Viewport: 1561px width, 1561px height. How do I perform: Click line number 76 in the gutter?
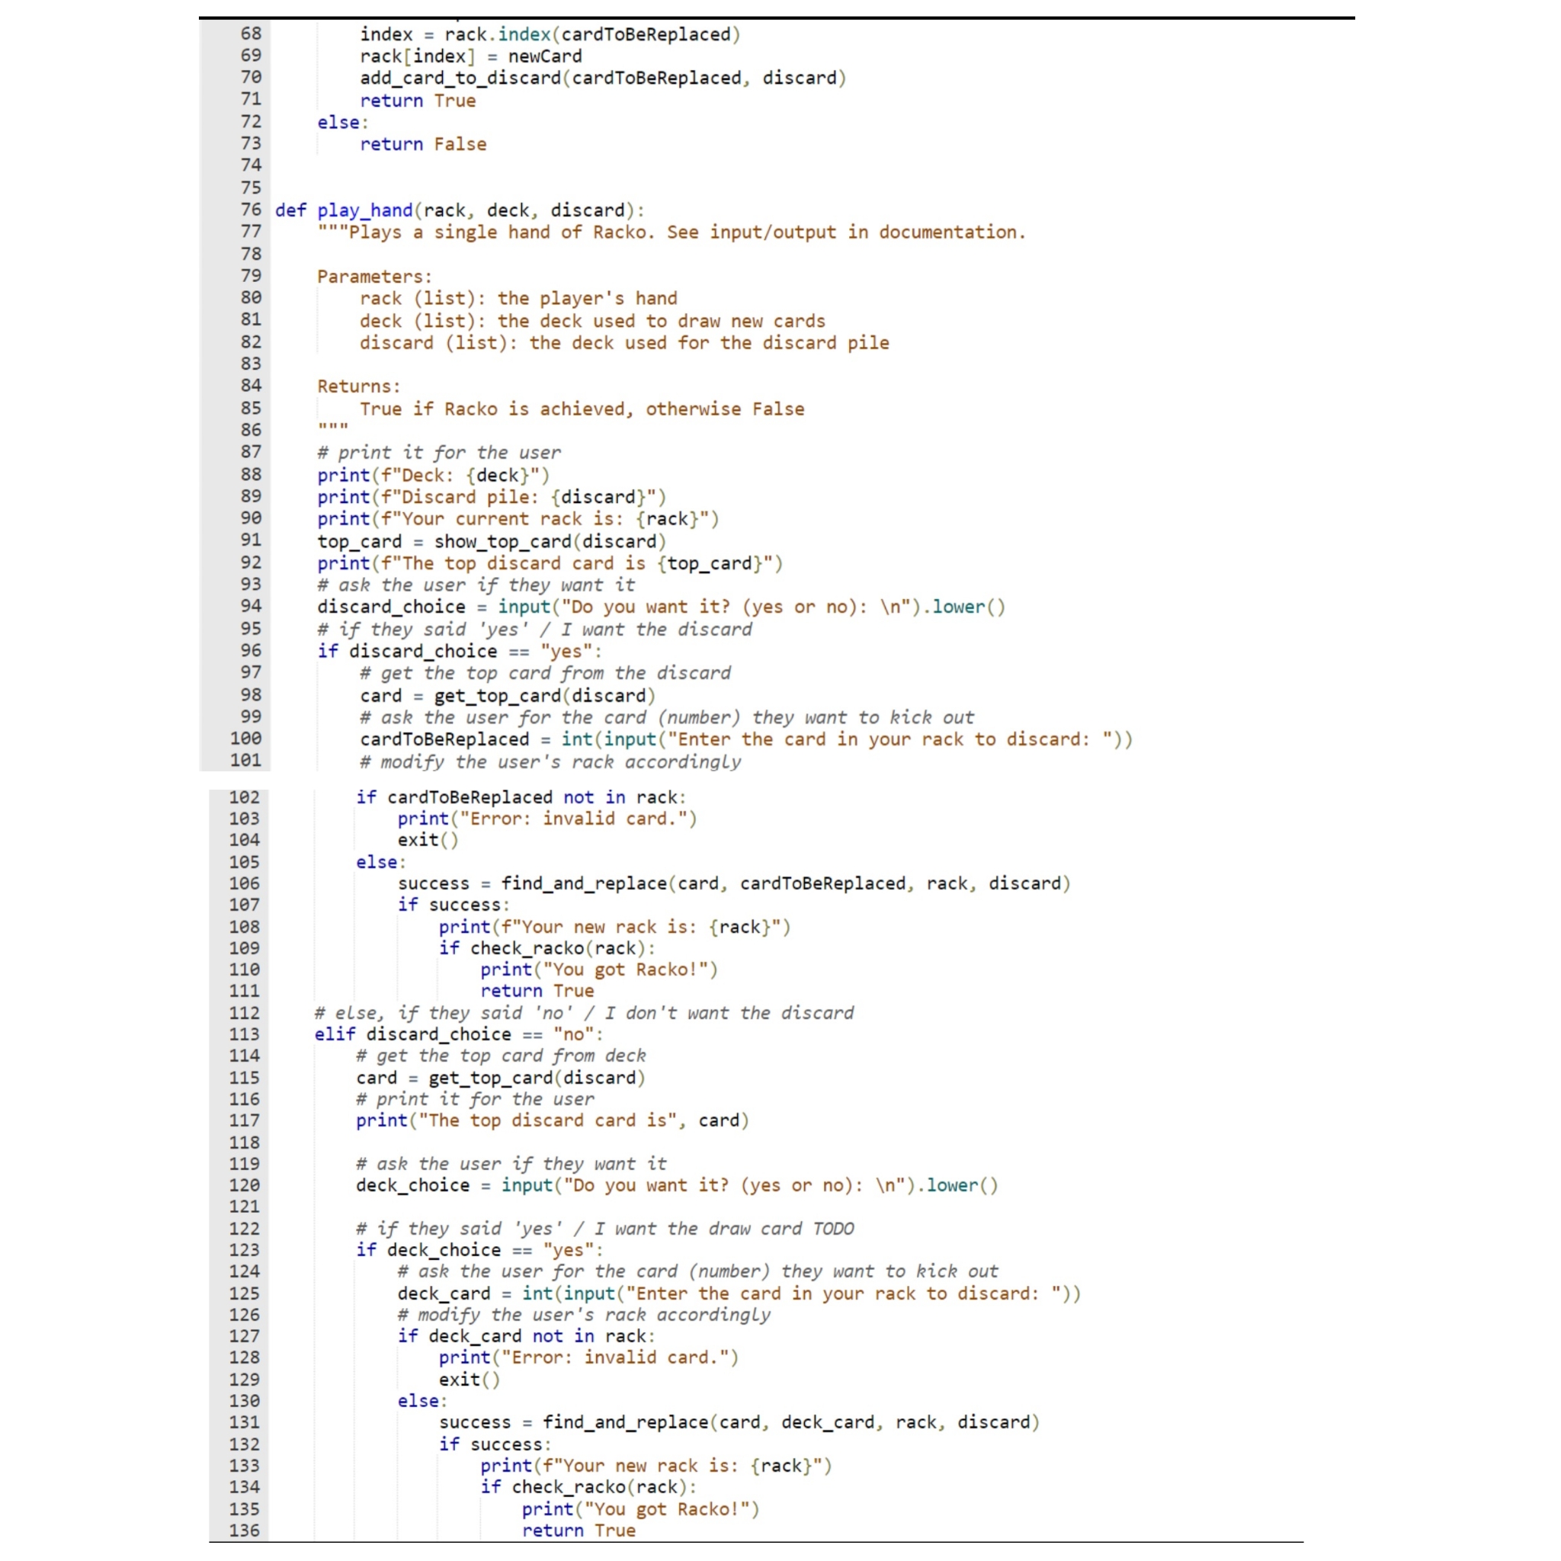click(x=251, y=210)
